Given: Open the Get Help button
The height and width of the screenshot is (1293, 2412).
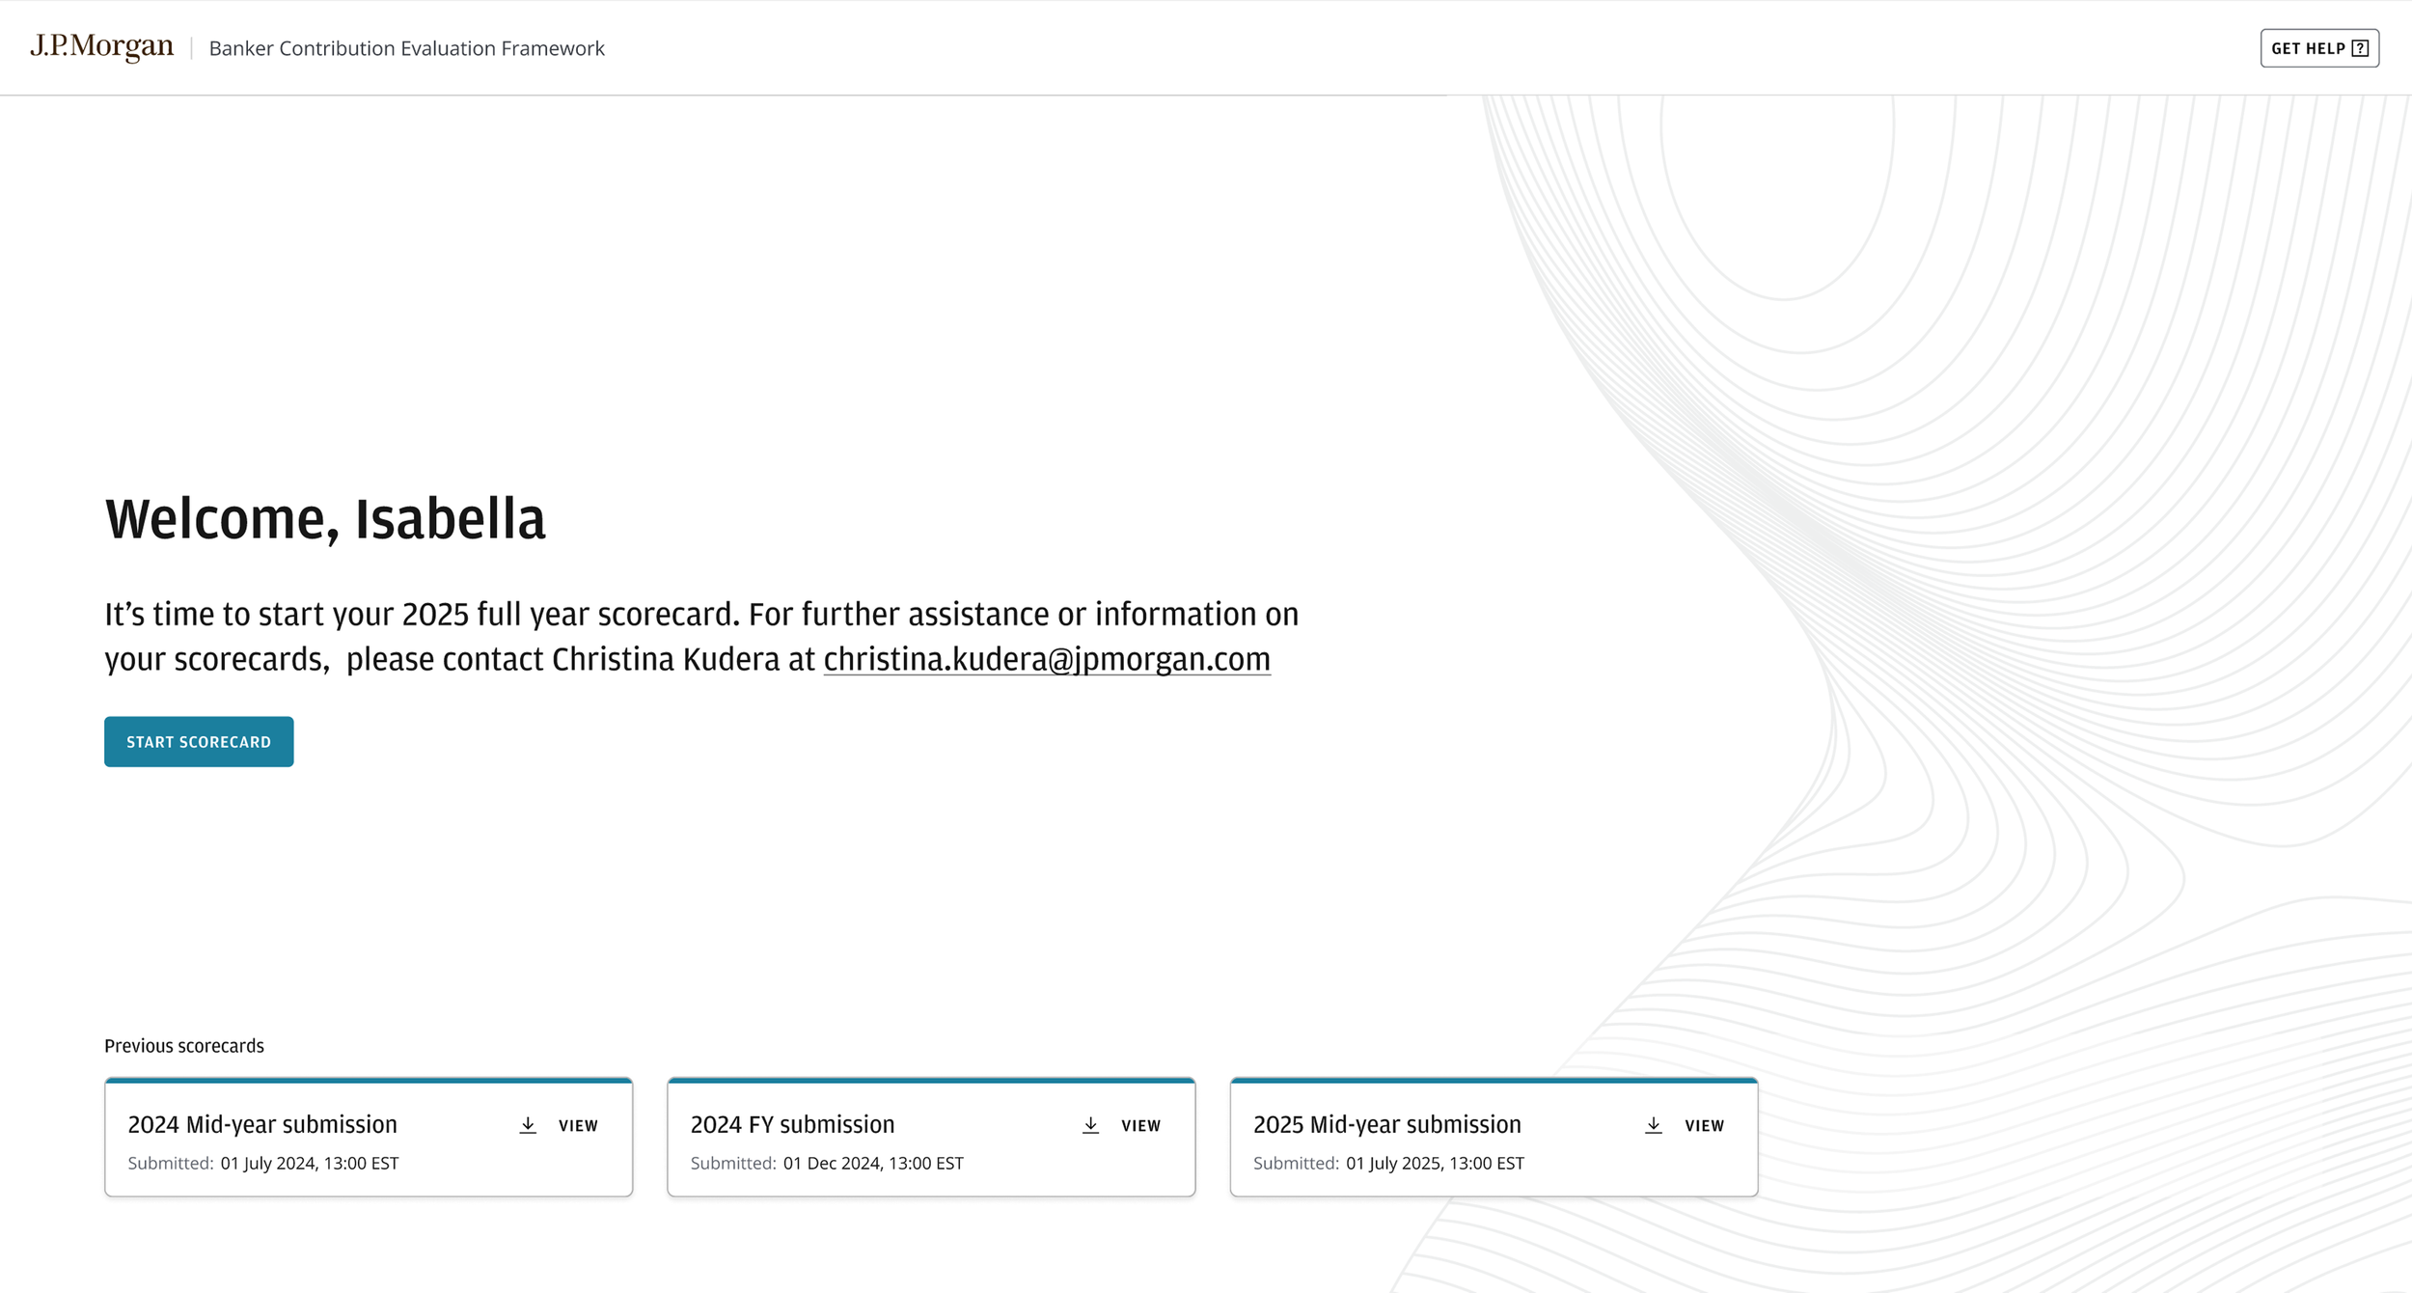Looking at the screenshot, I should (2319, 48).
